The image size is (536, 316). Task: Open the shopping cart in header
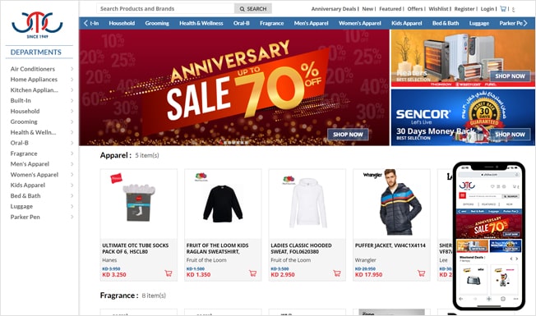pyautogui.click(x=503, y=9)
